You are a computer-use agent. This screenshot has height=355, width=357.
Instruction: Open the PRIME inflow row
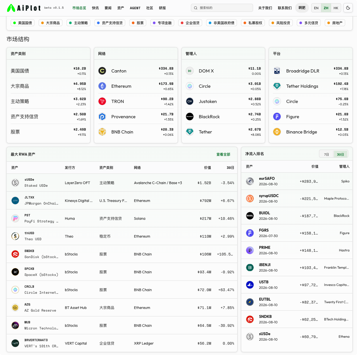297,250
